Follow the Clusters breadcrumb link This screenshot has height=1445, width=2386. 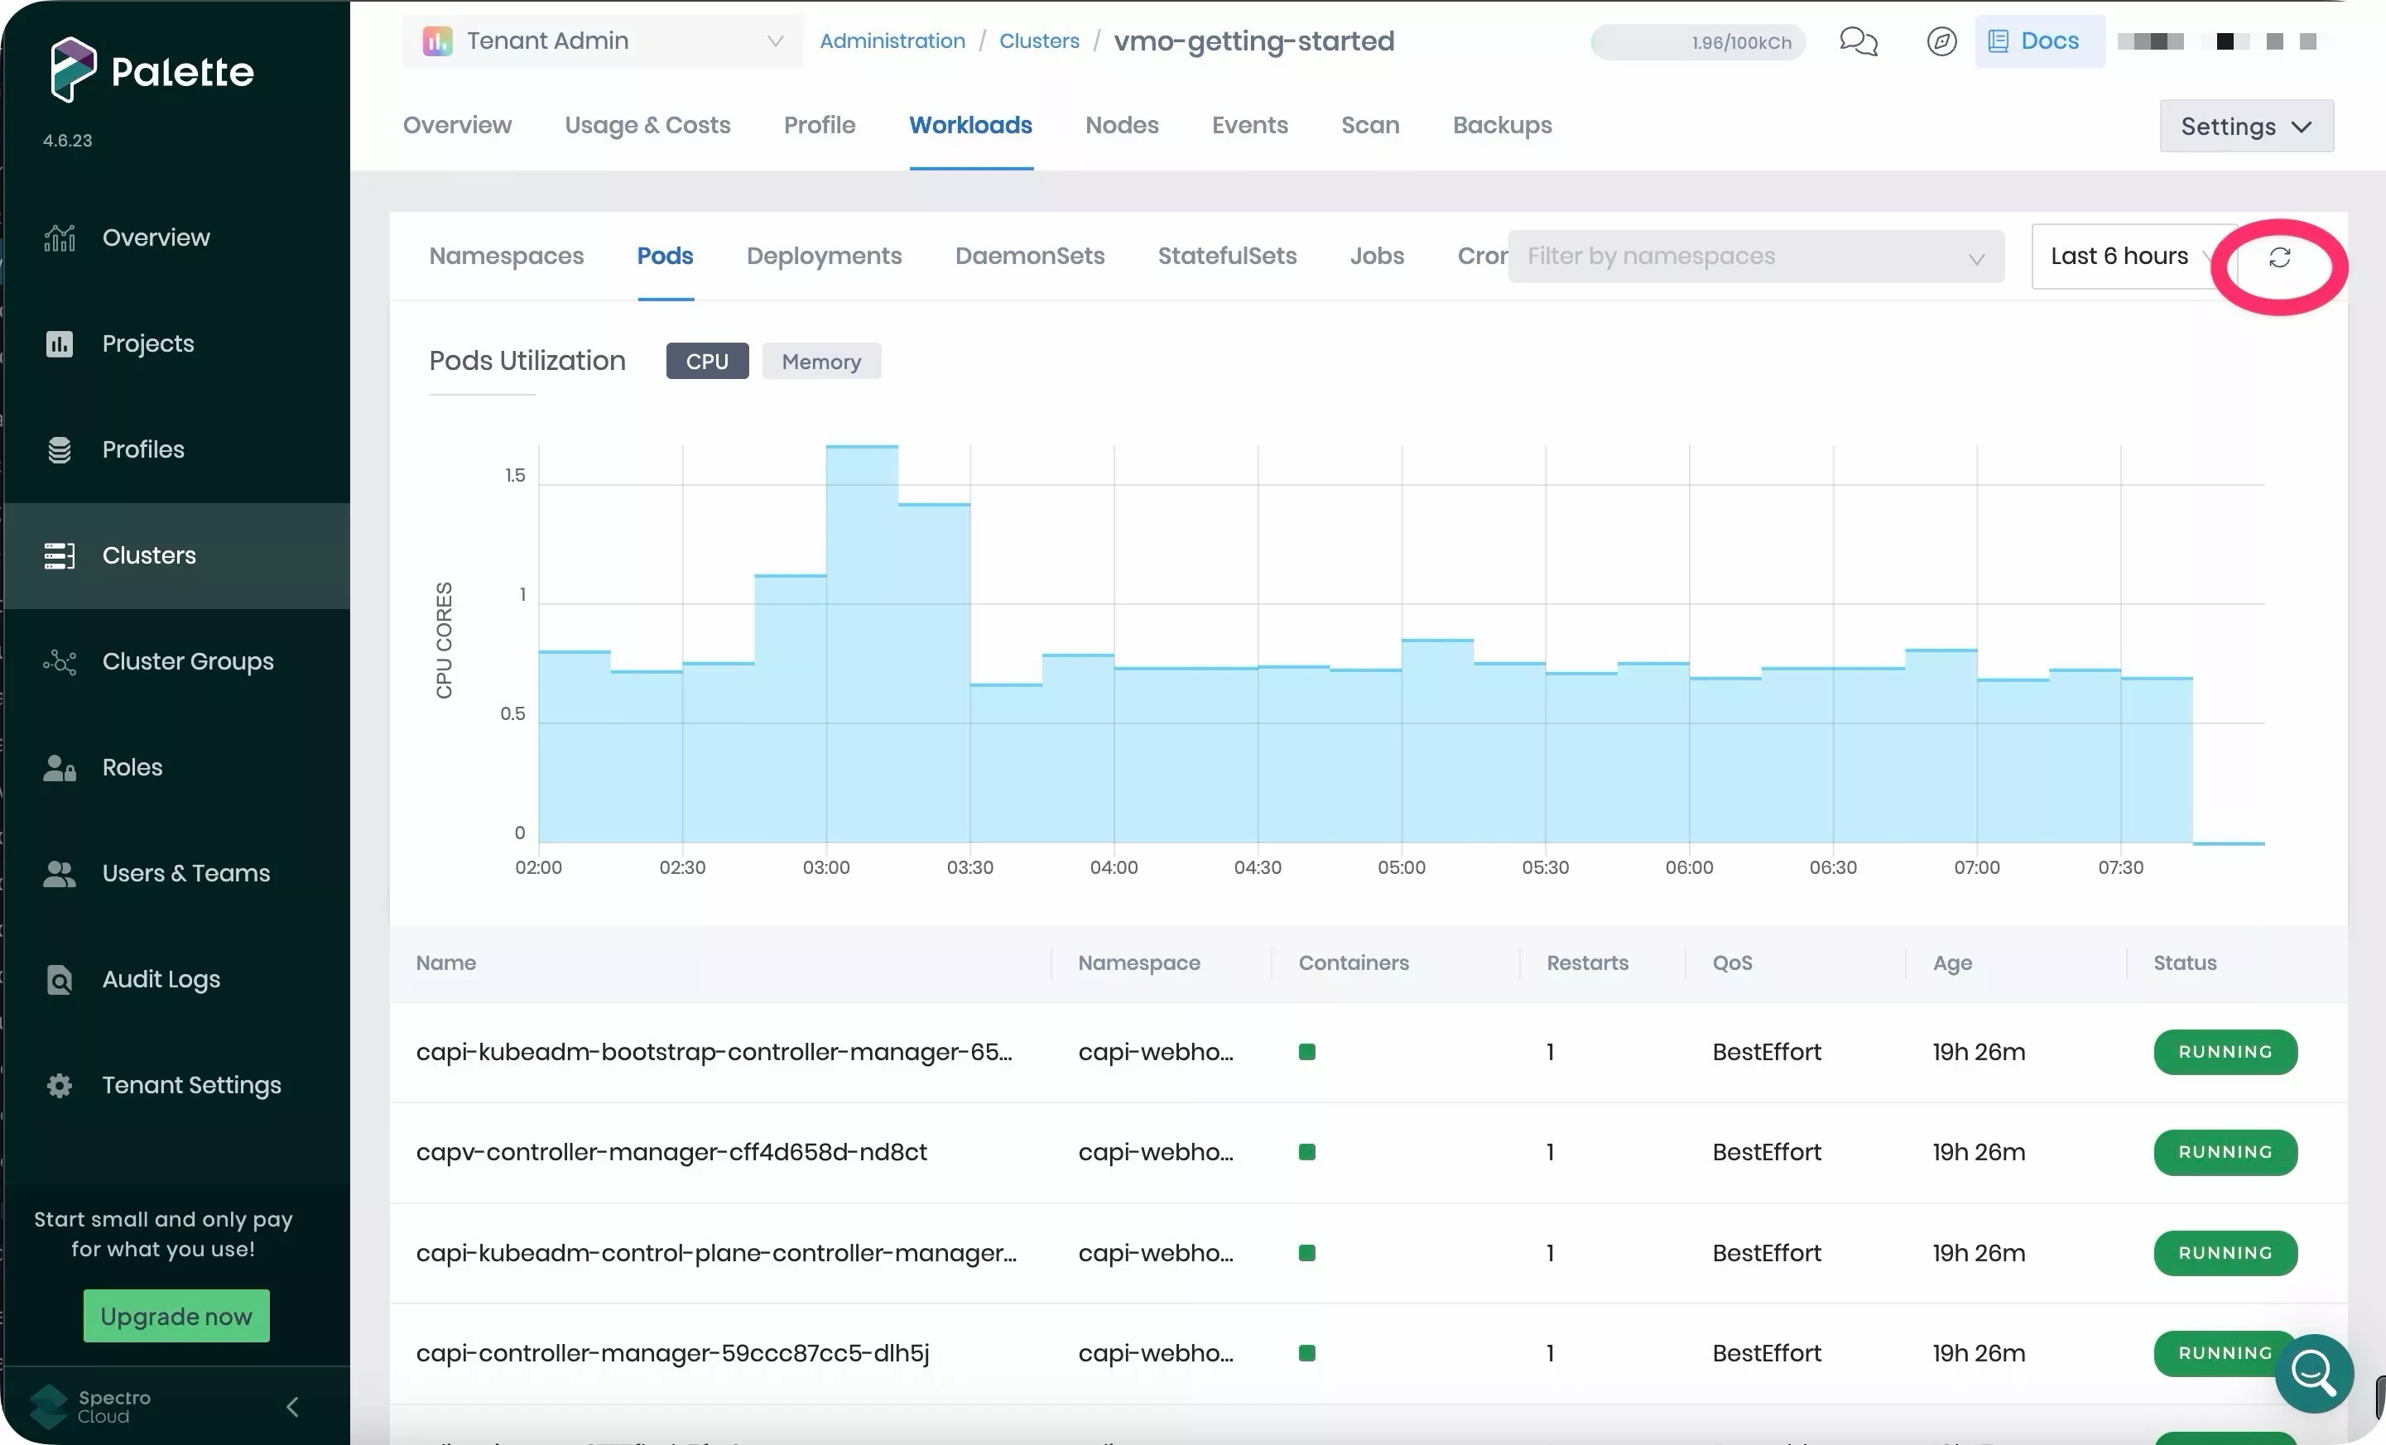pyautogui.click(x=1038, y=41)
